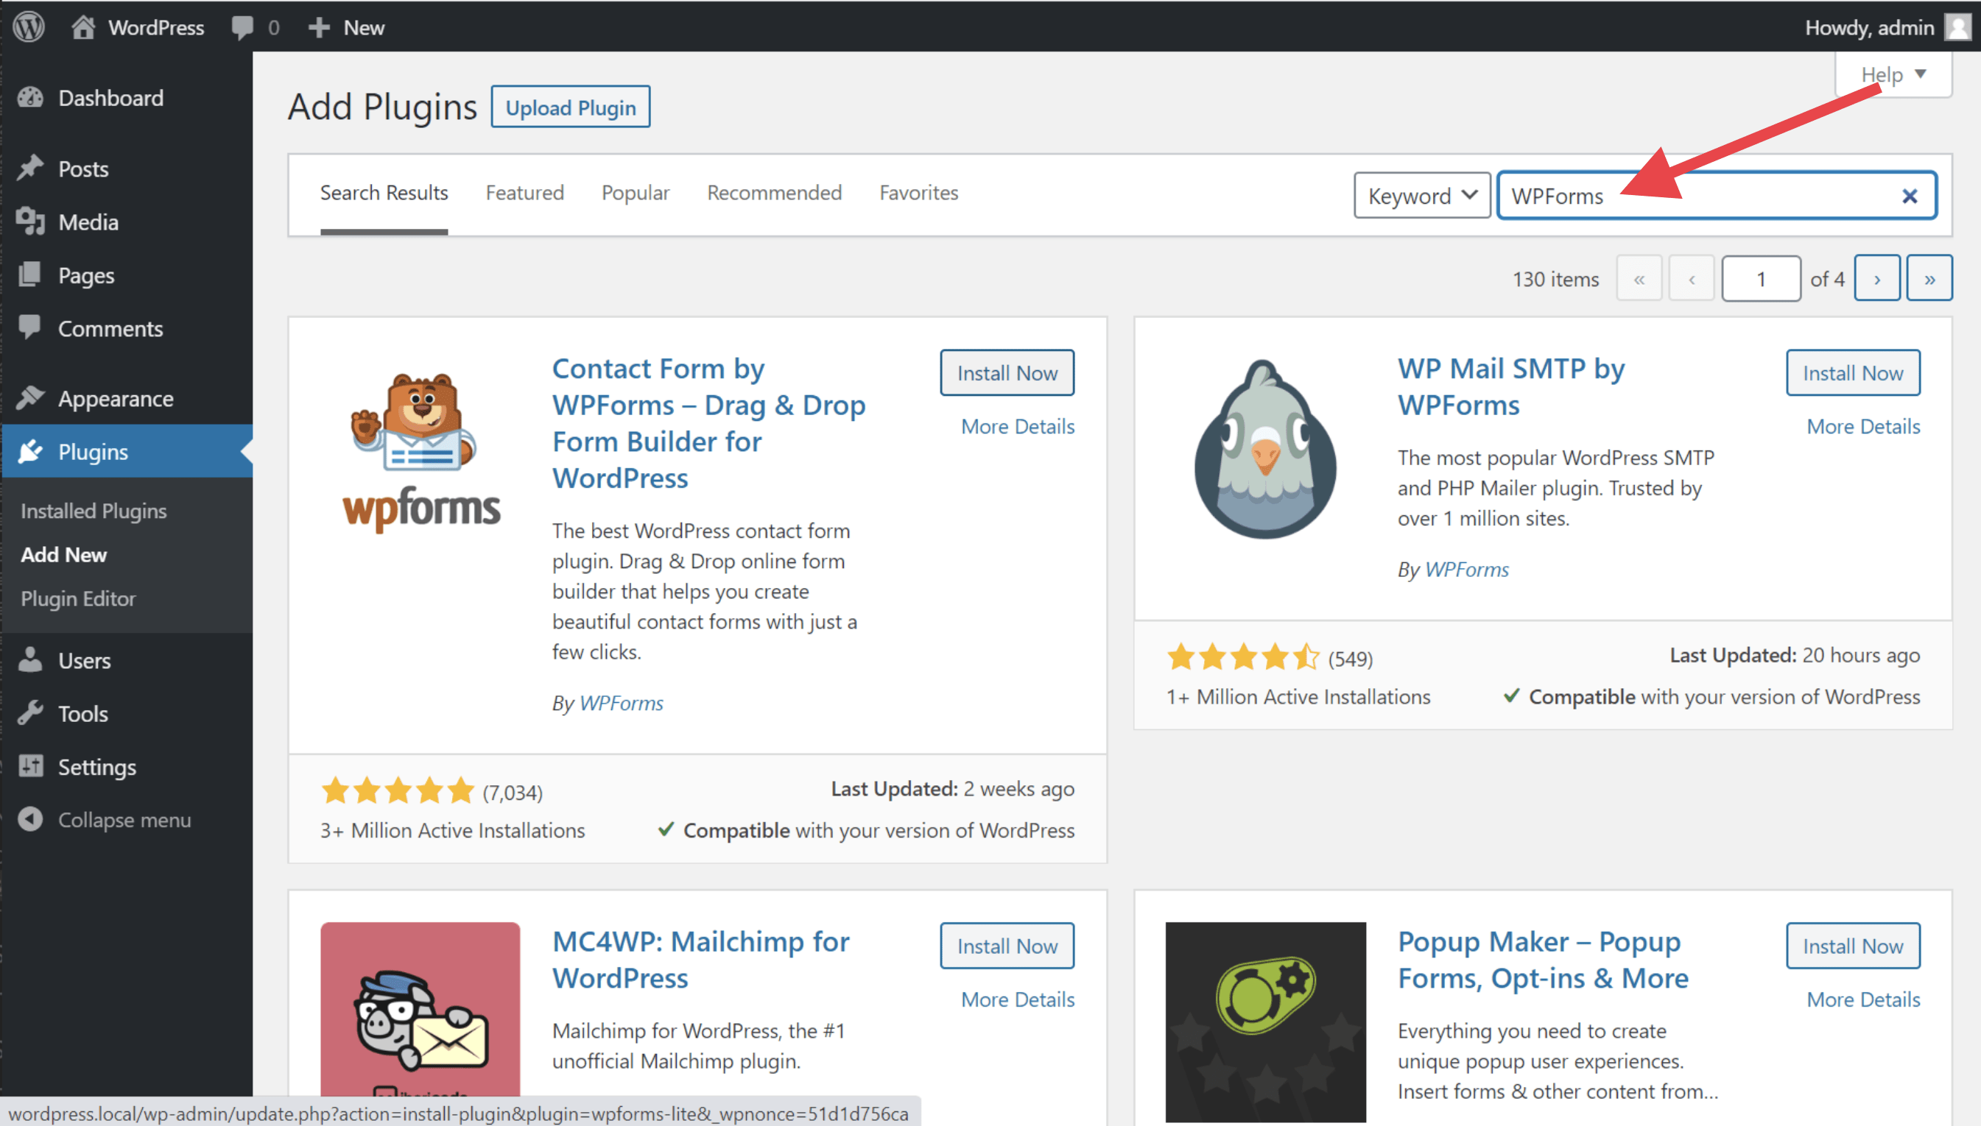
Task: Open More Details for Contact Form by WPForms
Action: [1018, 426]
